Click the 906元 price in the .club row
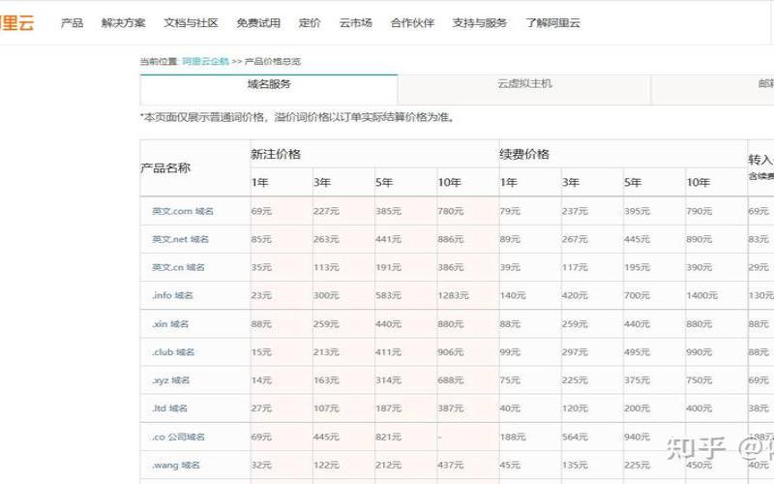The height and width of the screenshot is (484, 774). click(450, 352)
